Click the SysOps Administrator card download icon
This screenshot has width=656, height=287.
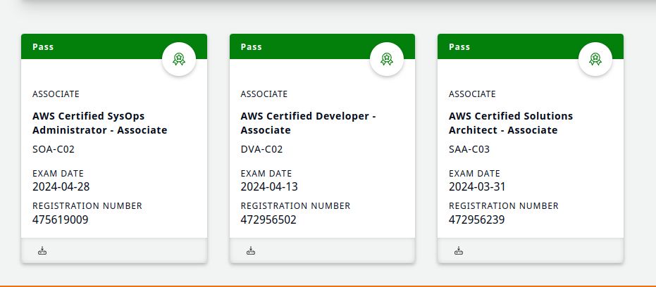42,250
